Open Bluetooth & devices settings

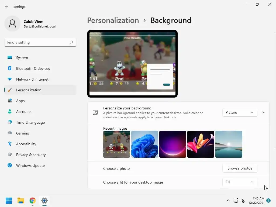[40, 68]
